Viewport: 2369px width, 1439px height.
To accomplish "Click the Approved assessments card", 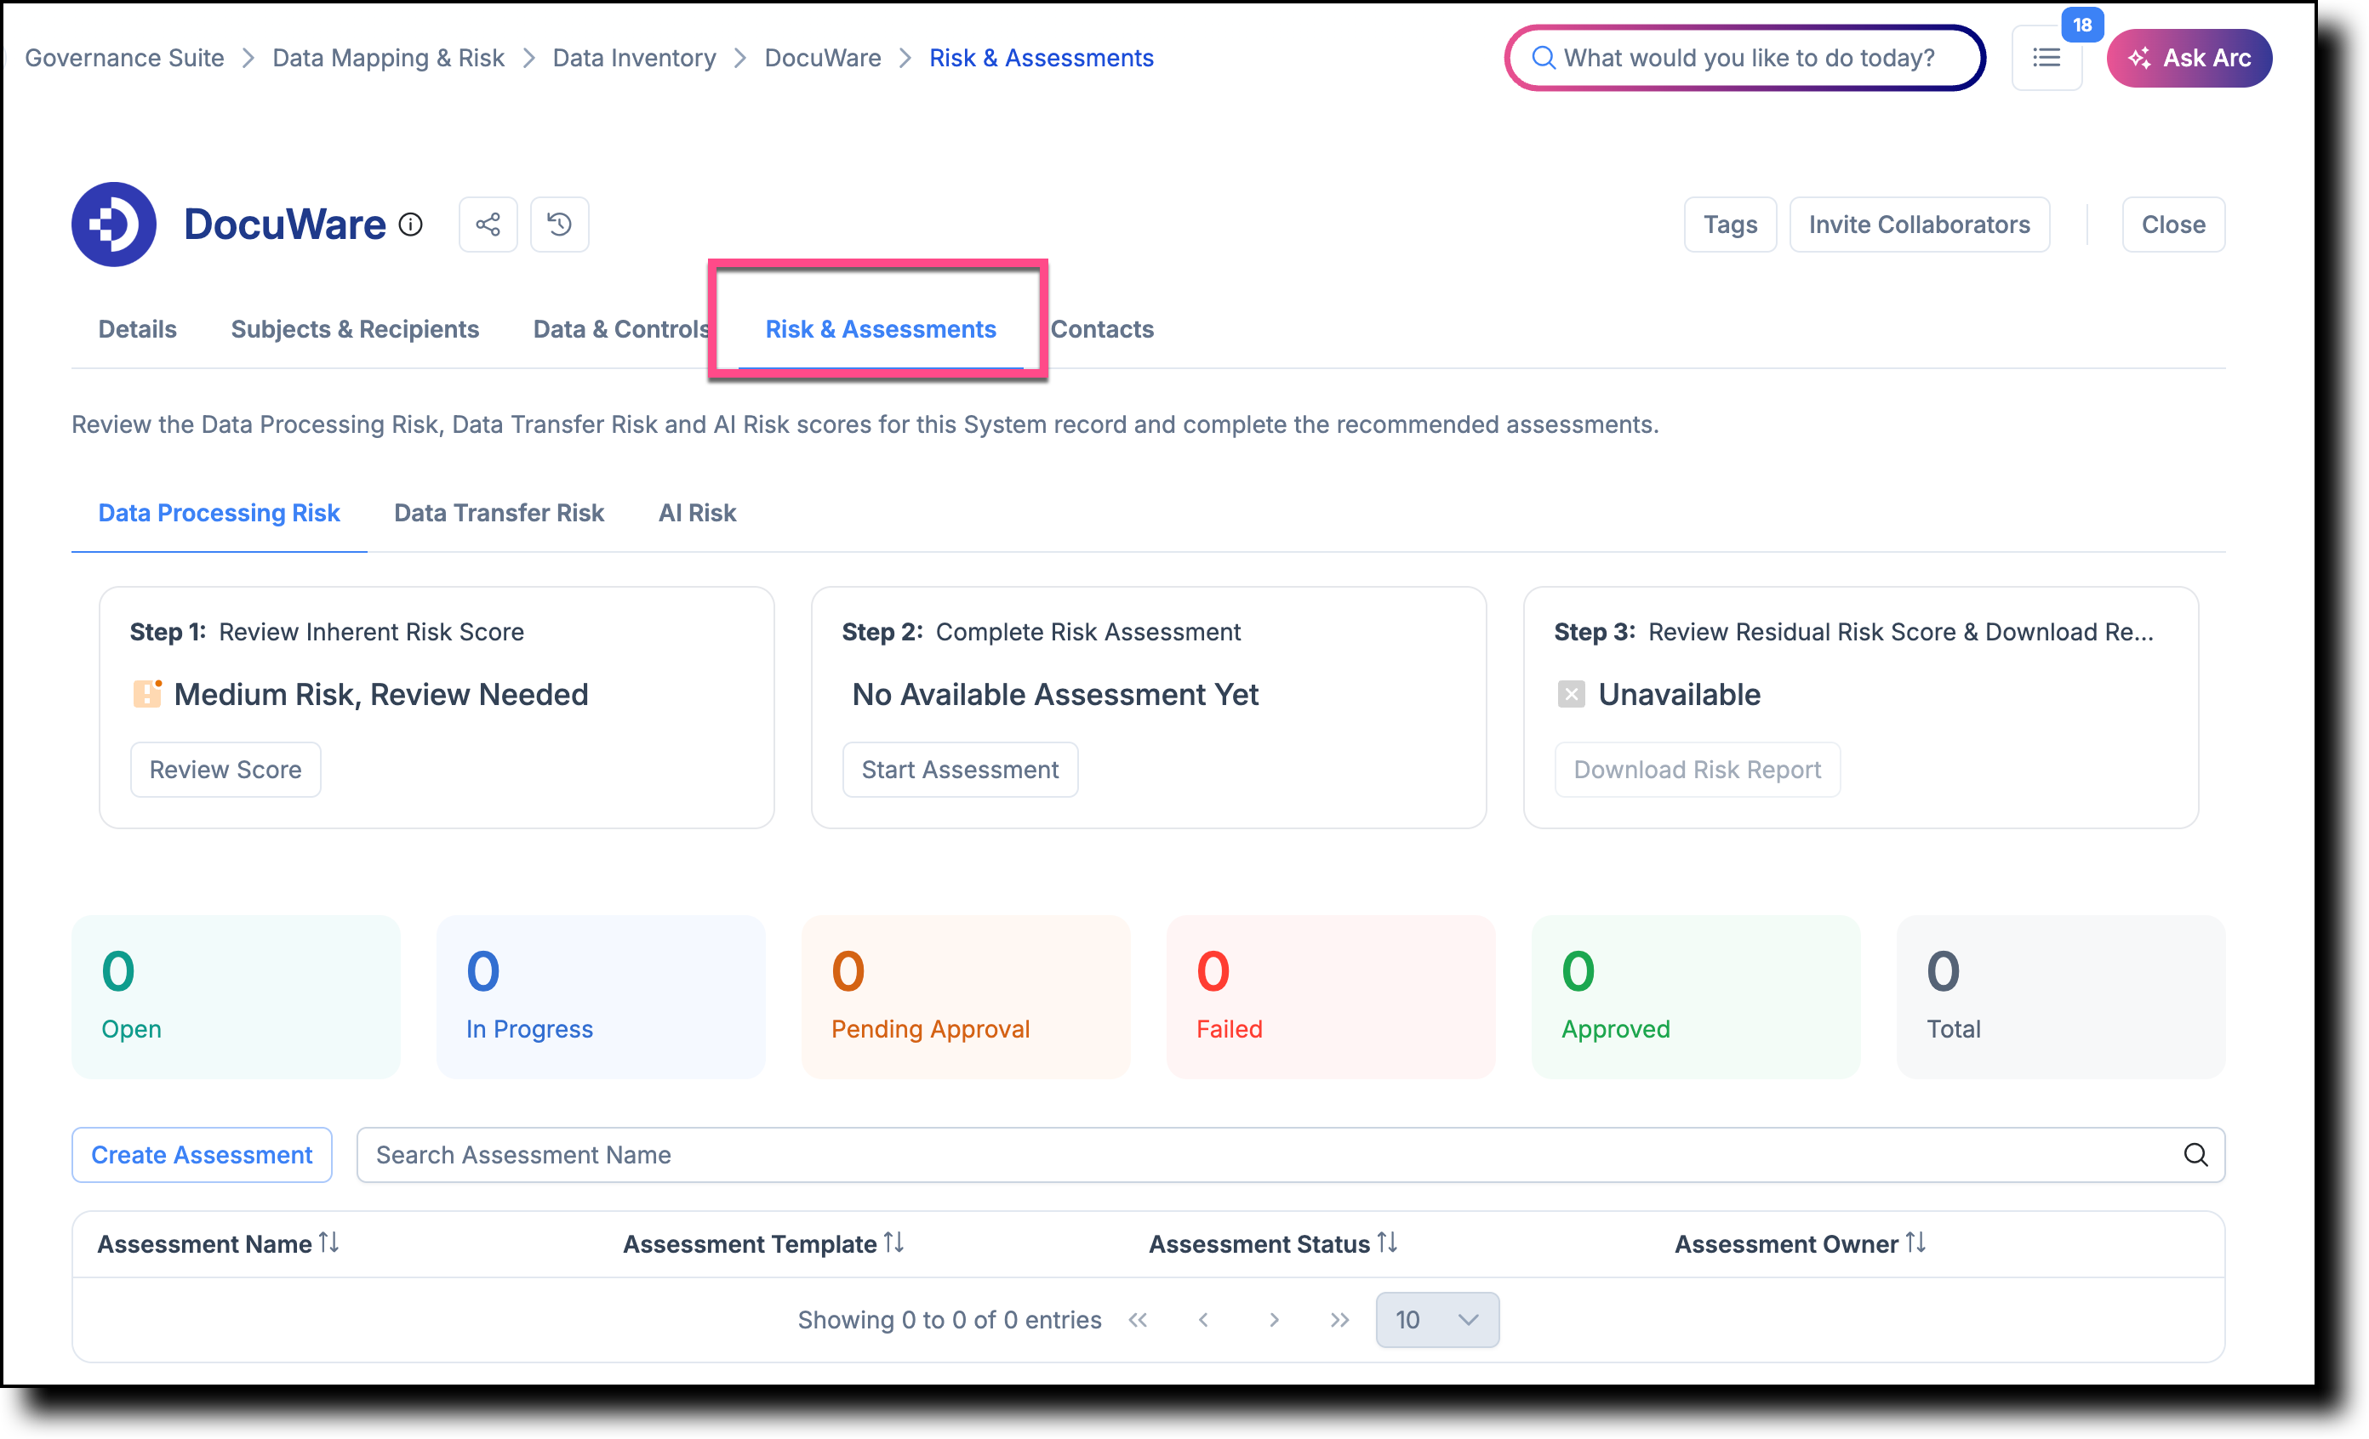I will [1696, 996].
